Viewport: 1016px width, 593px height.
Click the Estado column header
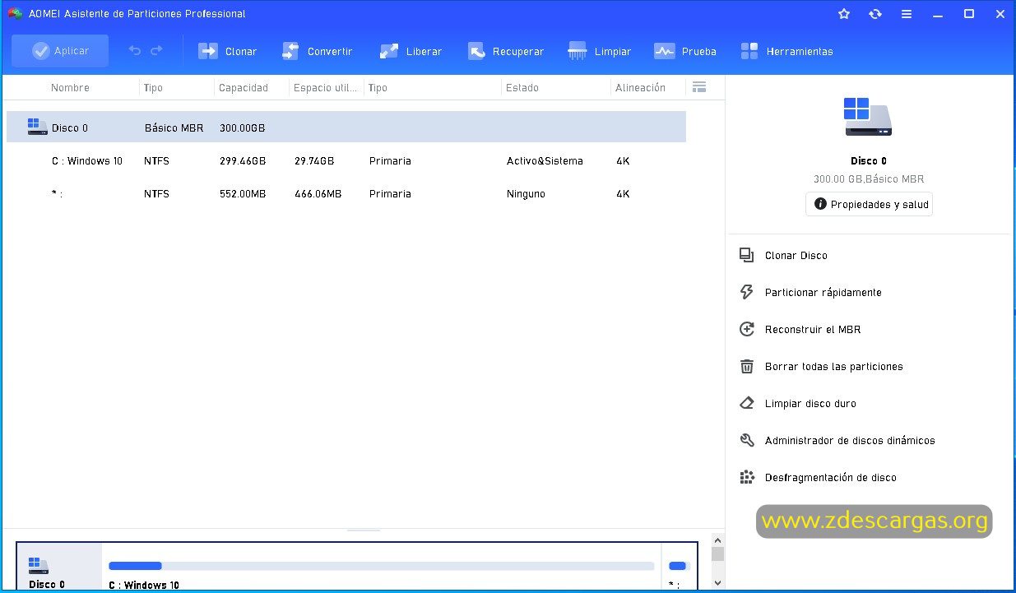[522, 87]
